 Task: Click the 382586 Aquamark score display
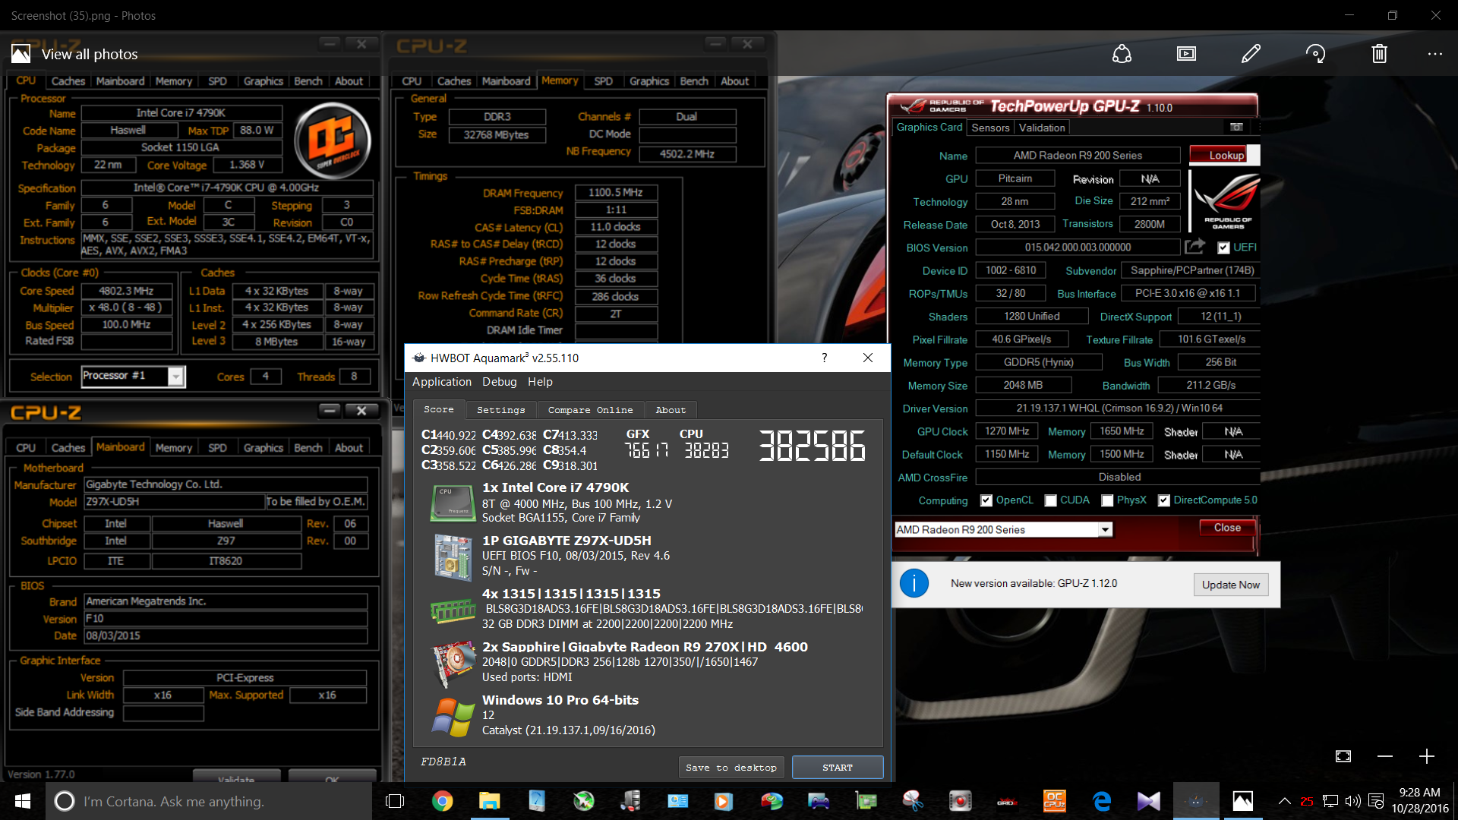click(x=812, y=446)
